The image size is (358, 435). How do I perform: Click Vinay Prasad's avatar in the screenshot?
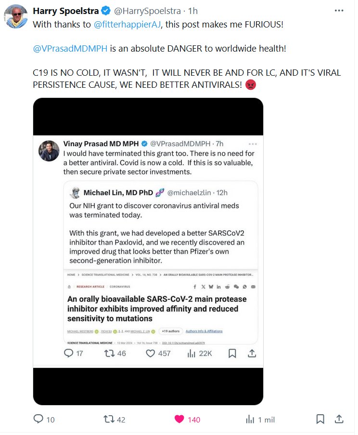[x=49, y=151]
